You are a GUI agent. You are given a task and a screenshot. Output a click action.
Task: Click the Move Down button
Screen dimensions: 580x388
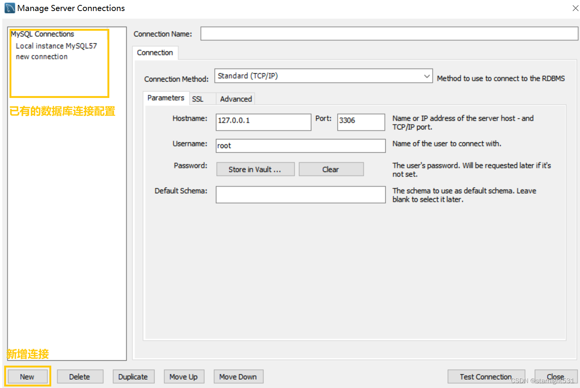point(238,377)
